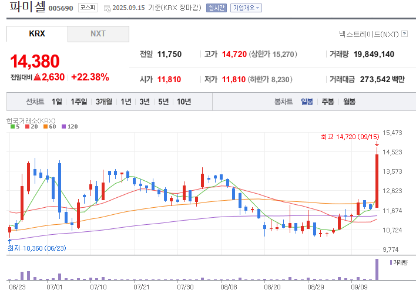Viewport: 416px width, 297px height.
Task: Click the green 5-day moving average swatch
Action: pos(12,127)
